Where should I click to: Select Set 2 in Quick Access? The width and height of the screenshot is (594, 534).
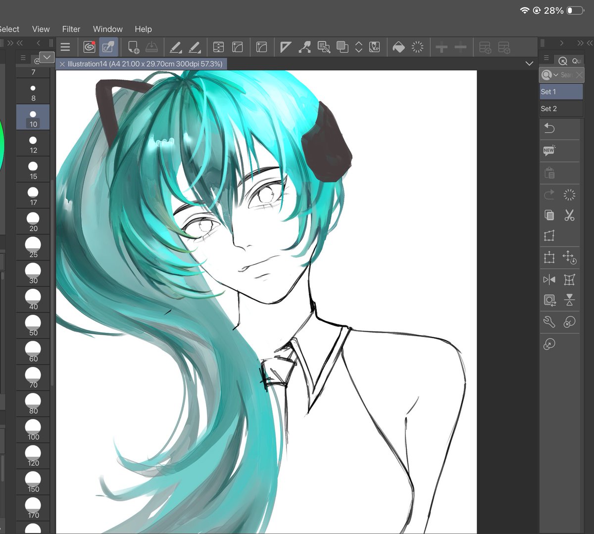(x=561, y=108)
